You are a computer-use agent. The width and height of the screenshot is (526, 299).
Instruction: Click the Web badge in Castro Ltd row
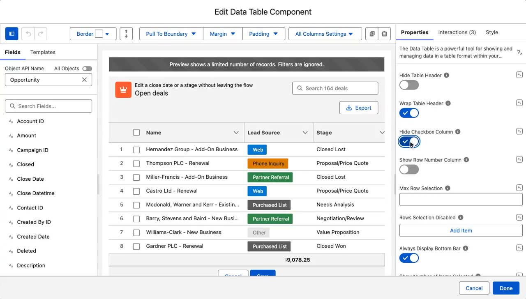[x=257, y=191]
